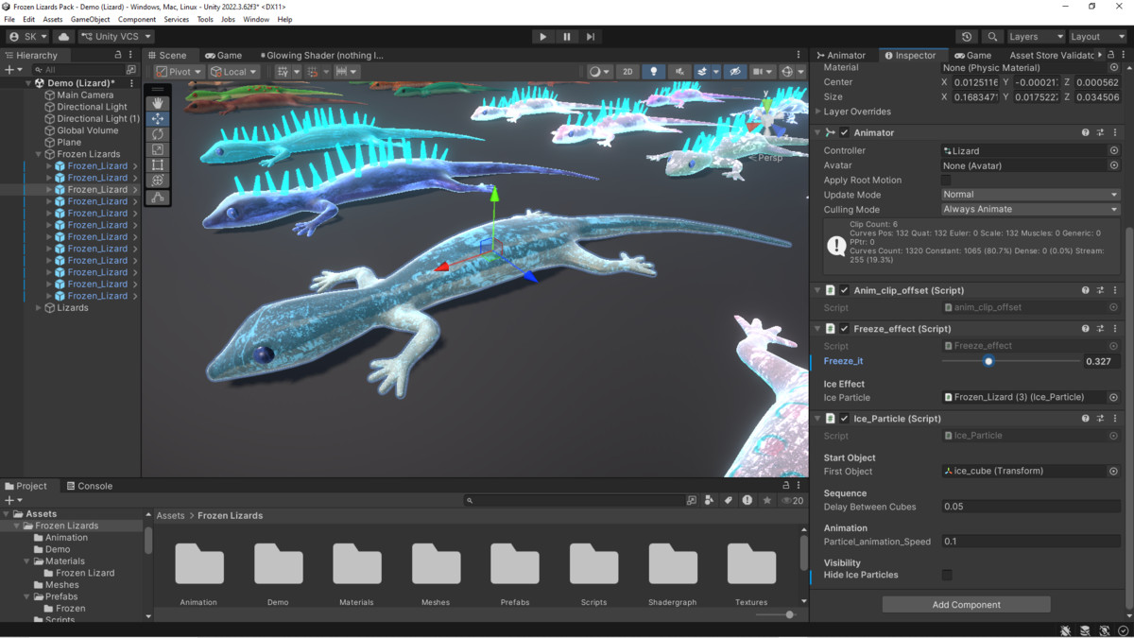
Task: Open the GameObject menu
Action: (90, 19)
